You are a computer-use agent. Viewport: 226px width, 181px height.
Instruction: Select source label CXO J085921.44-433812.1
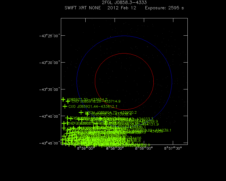pyautogui.click(x=93, y=107)
